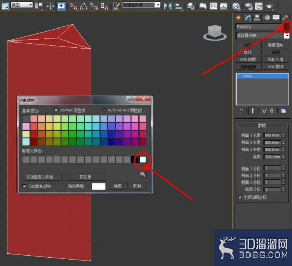Toggle Show End Result icon
This screenshot has width=292, height=266.
[x=253, y=111]
